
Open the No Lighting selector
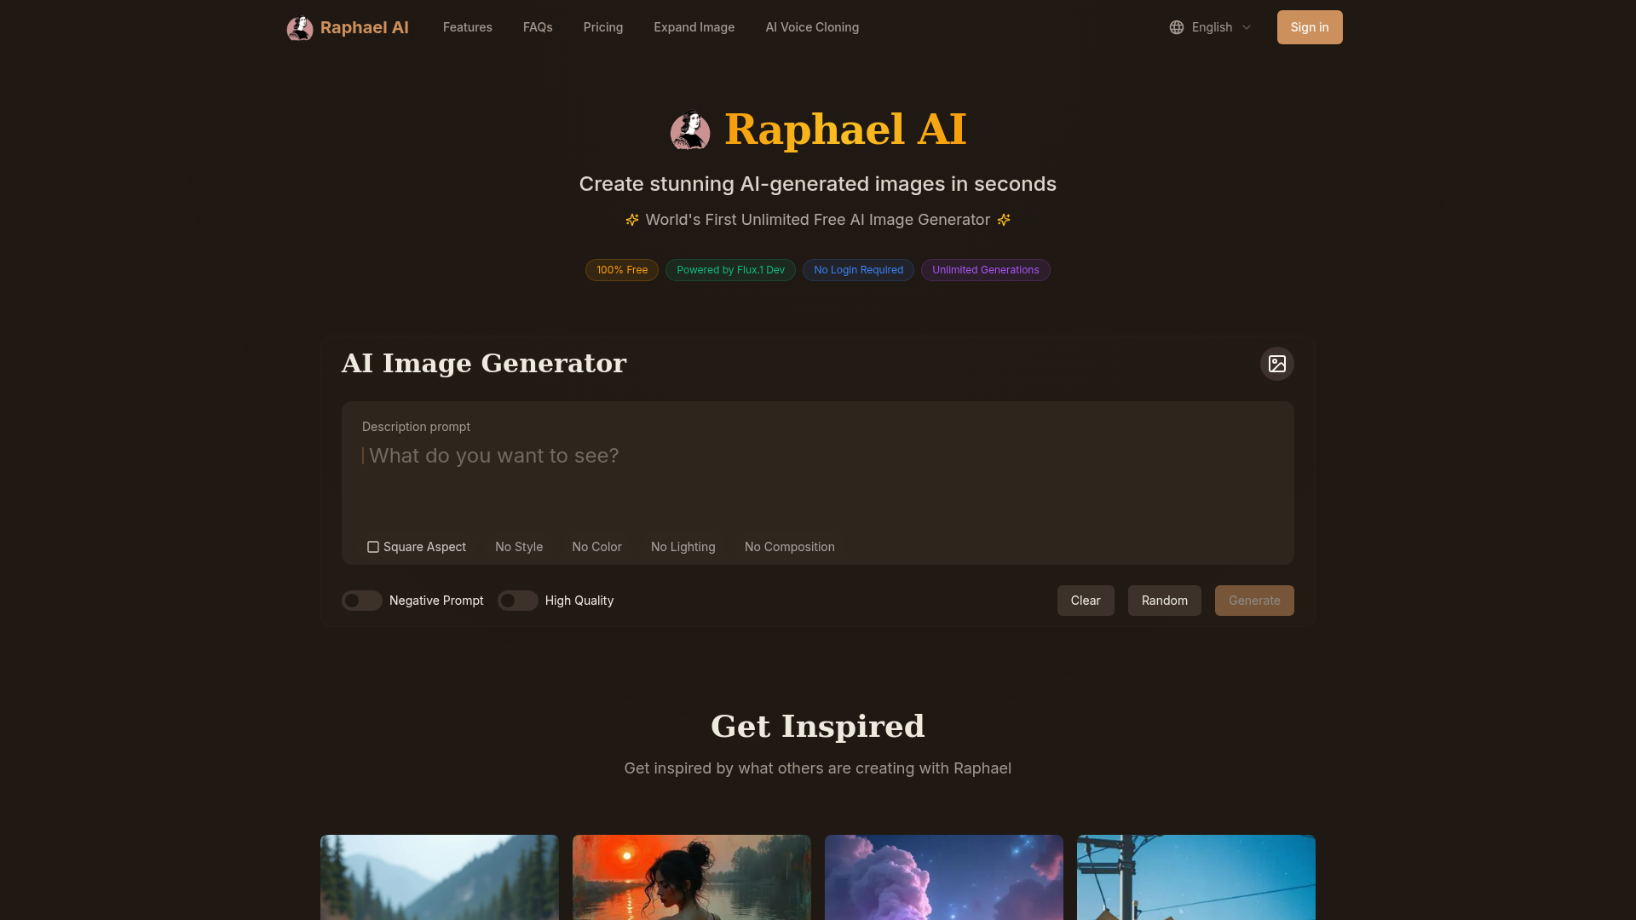pyautogui.click(x=683, y=547)
